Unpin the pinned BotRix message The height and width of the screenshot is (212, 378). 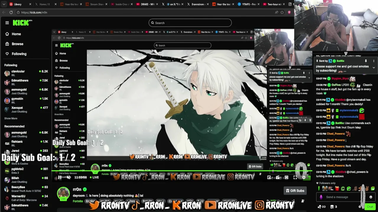(x=366, y=61)
